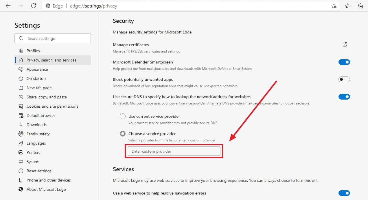The height and width of the screenshot is (200, 368).
Task: Disable Microsoft Defender SmartScreen
Action: click(x=344, y=62)
